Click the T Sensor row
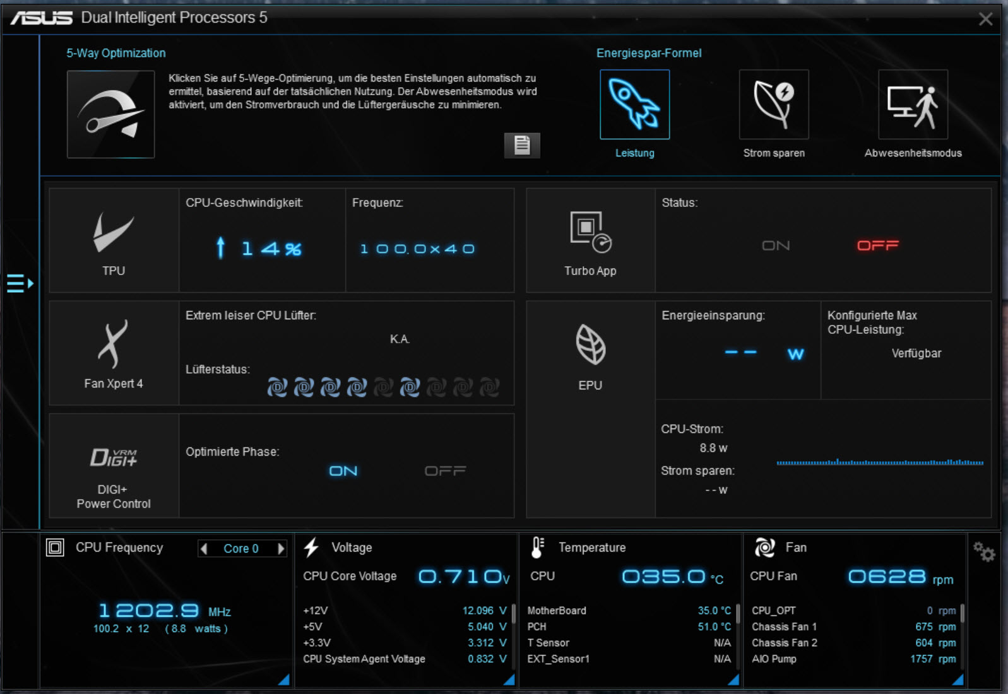 pyautogui.click(x=629, y=643)
